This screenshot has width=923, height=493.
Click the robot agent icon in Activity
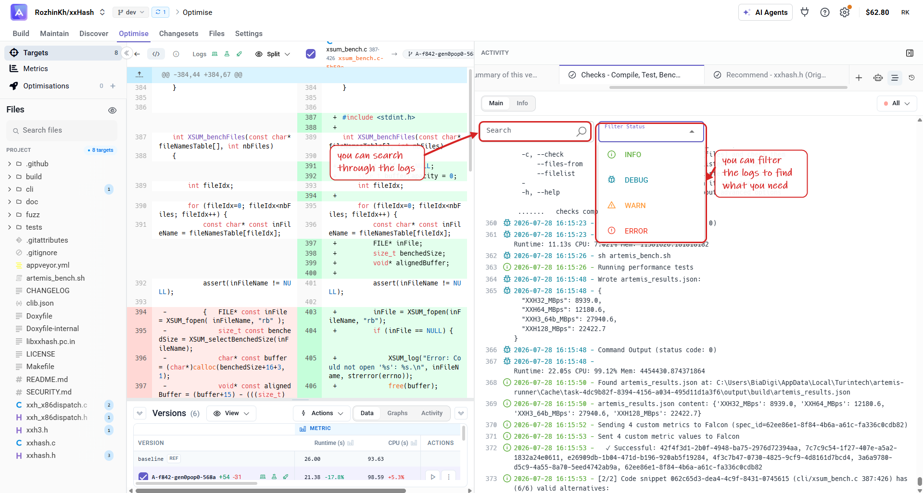pyautogui.click(x=878, y=77)
